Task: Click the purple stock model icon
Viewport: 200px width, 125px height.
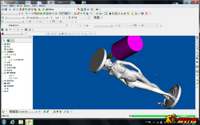Action: click(x=3, y=34)
